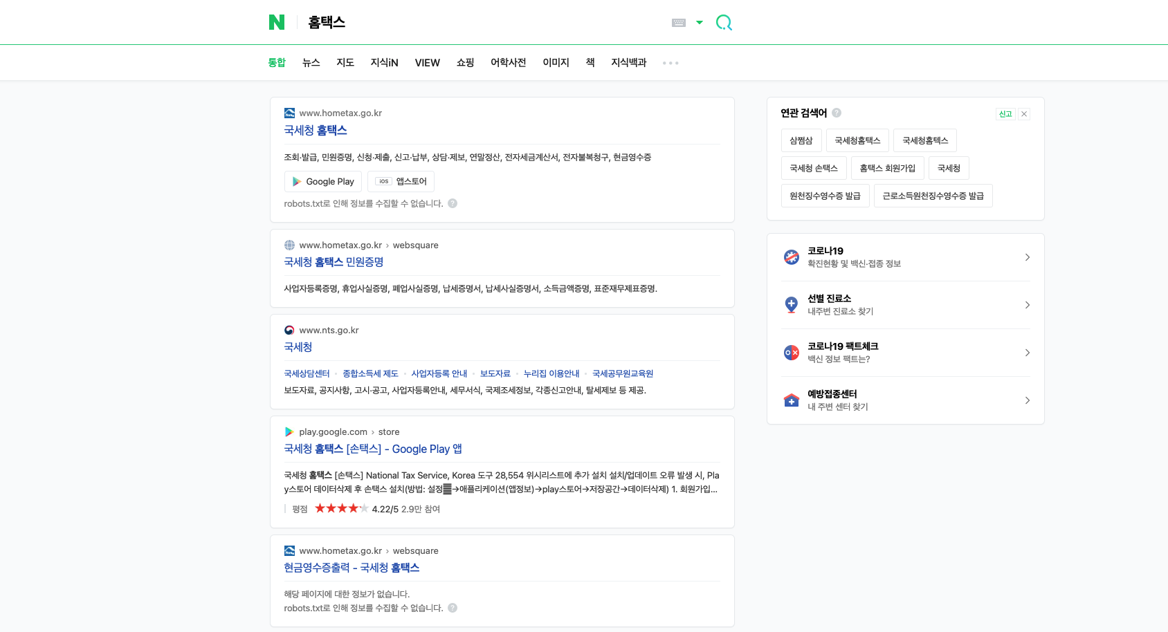This screenshot has width=1168, height=632.
Task: Click the hometax favicon in first result
Action: point(289,113)
